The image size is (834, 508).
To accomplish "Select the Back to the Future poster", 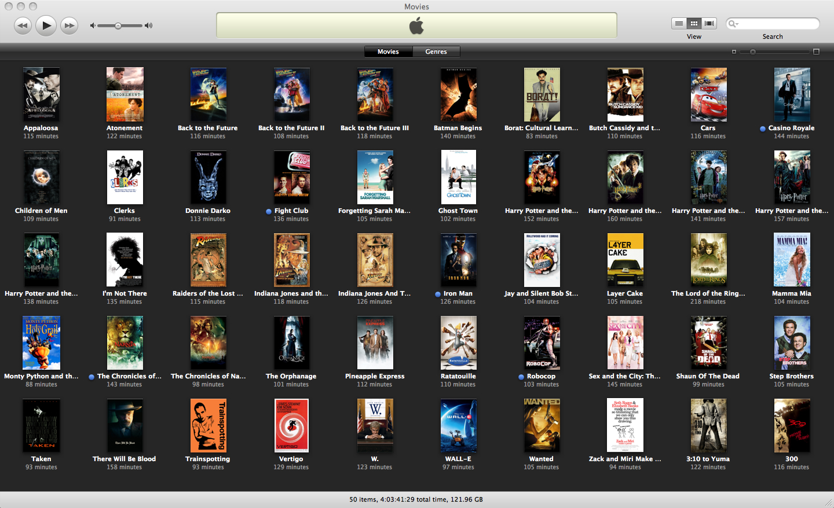I will click(x=208, y=94).
